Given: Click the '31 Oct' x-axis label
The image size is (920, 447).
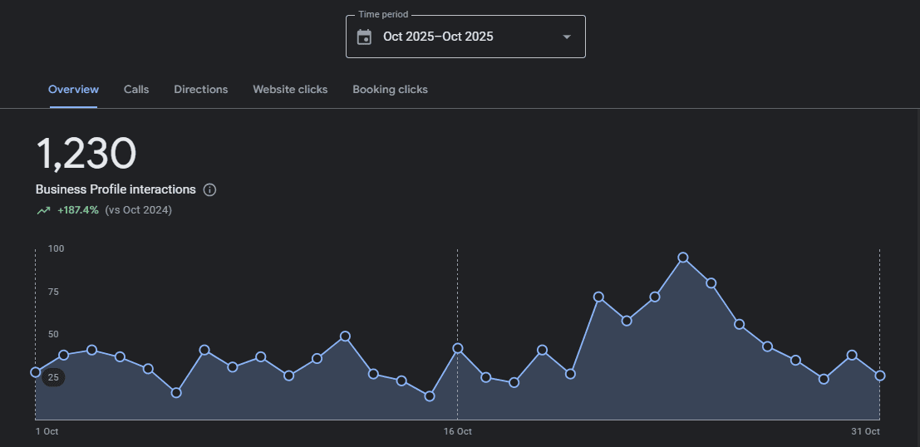Looking at the screenshot, I should pyautogui.click(x=865, y=432).
